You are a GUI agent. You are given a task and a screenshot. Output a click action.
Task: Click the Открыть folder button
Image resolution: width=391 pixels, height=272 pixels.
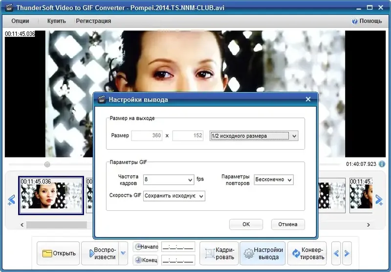[x=58, y=253]
